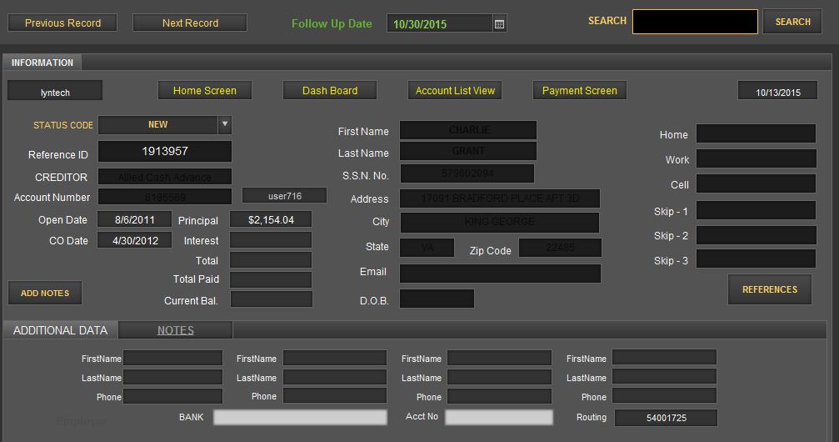Open the References button
Image resolution: width=839 pixels, height=442 pixels.
pyautogui.click(x=770, y=289)
